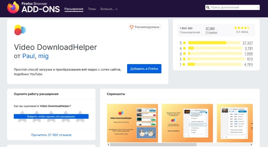
Task: Focus the Поиск дополнений search field
Action: point(232,7)
